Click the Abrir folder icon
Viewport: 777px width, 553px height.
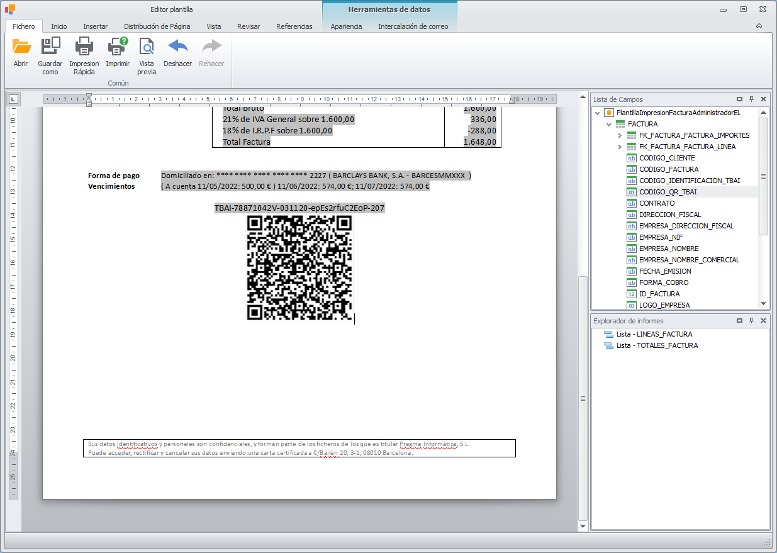click(21, 47)
